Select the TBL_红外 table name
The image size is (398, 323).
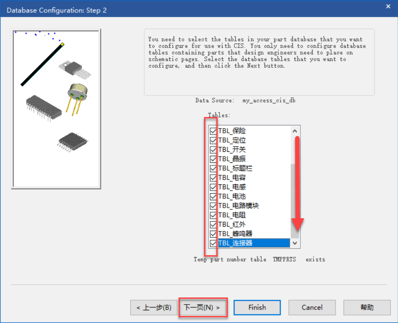click(x=232, y=224)
